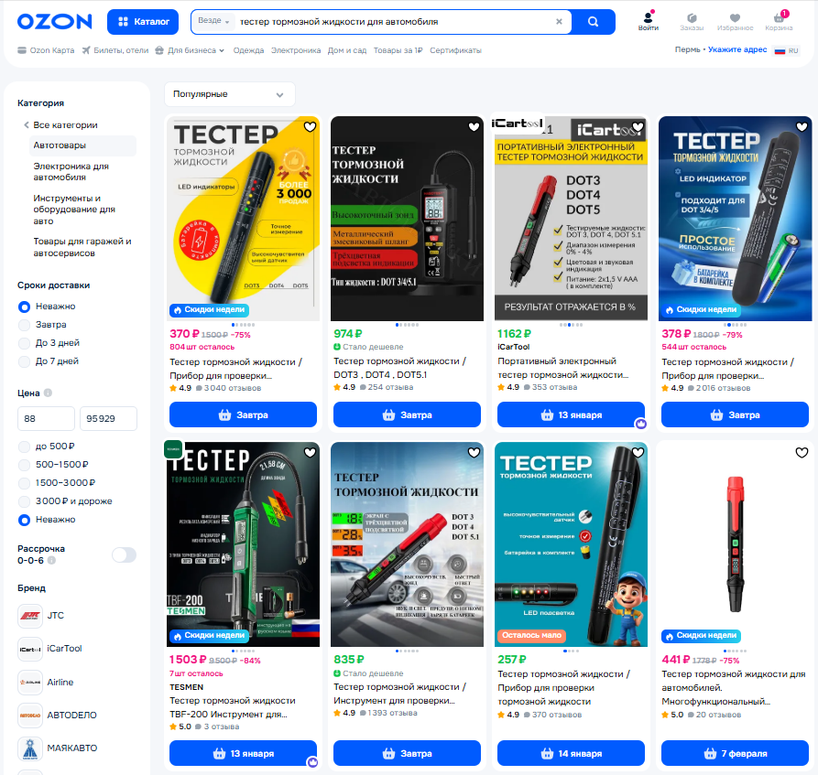
Task: Expand the Для бизнеса menu
Action: point(191,50)
